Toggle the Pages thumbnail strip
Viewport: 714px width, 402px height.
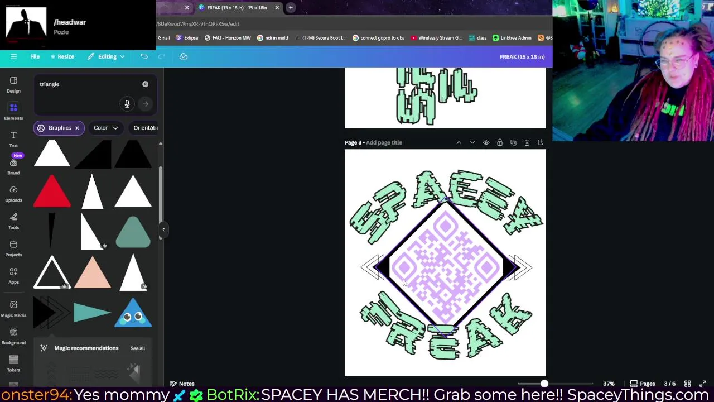point(643,384)
